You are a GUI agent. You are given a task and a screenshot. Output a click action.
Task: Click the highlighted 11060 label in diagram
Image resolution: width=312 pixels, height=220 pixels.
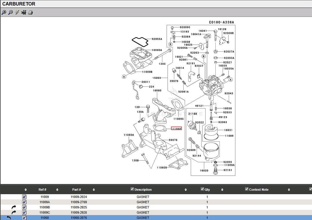[176, 129]
